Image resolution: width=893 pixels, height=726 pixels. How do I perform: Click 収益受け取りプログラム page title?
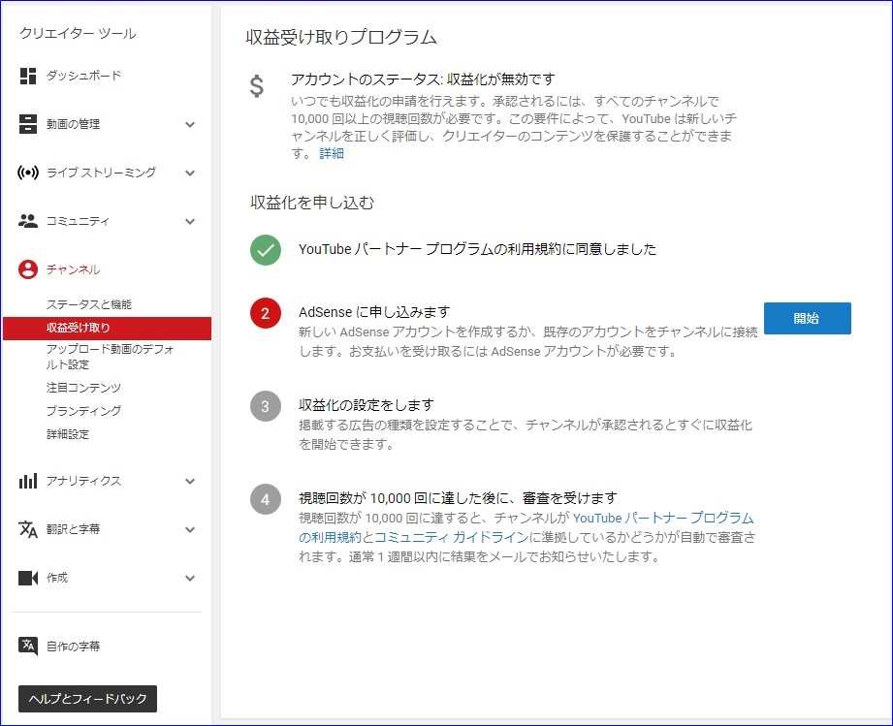341,37
